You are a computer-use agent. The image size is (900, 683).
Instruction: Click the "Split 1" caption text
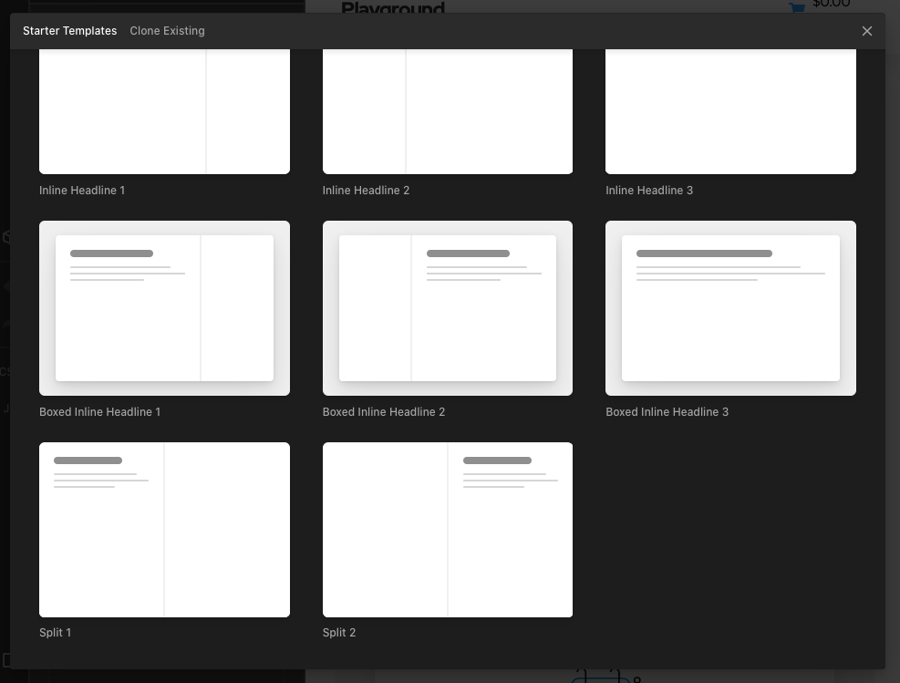coord(55,633)
